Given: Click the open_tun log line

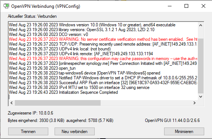Looking at the screenshot, I should coord(42,68).
